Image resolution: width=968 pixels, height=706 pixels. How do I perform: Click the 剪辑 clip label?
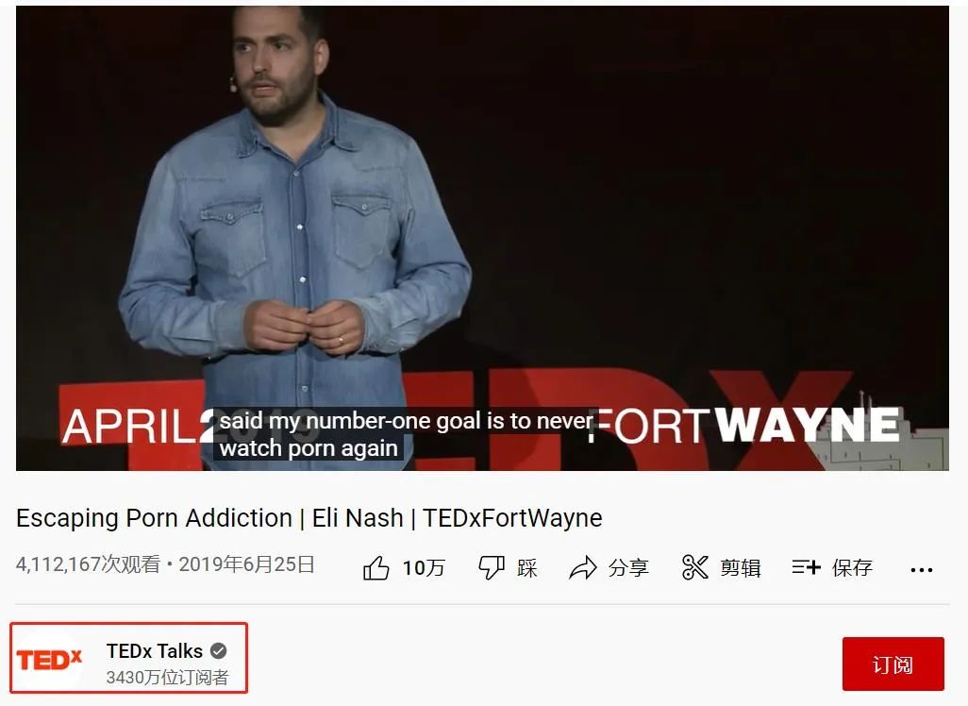click(741, 567)
